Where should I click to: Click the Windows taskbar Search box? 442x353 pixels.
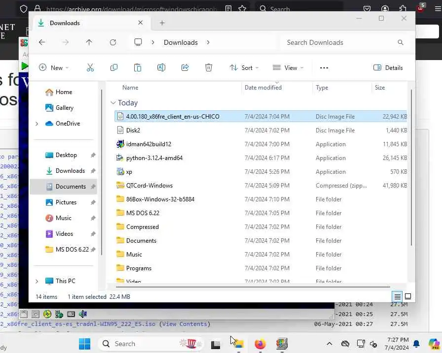pyautogui.click(x=150, y=344)
